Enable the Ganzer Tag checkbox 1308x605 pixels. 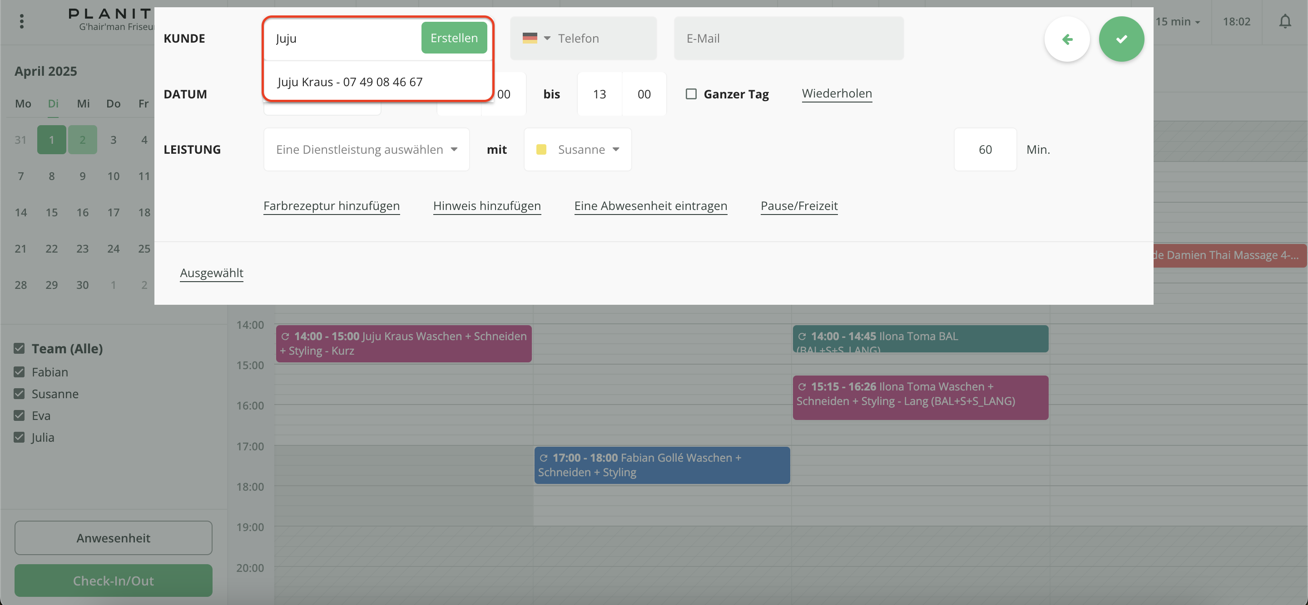(691, 94)
